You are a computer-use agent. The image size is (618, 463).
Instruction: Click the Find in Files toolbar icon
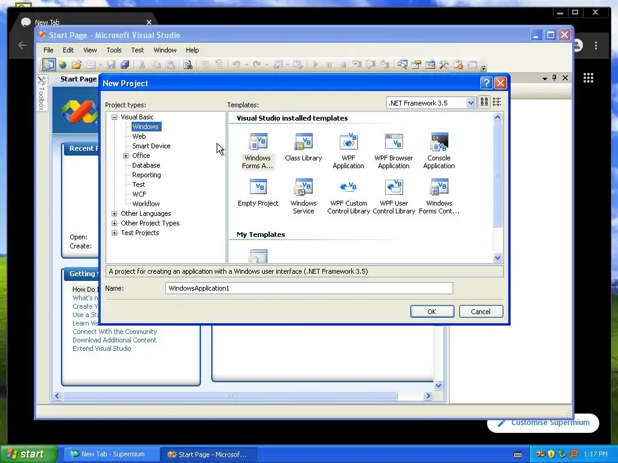(x=188, y=65)
